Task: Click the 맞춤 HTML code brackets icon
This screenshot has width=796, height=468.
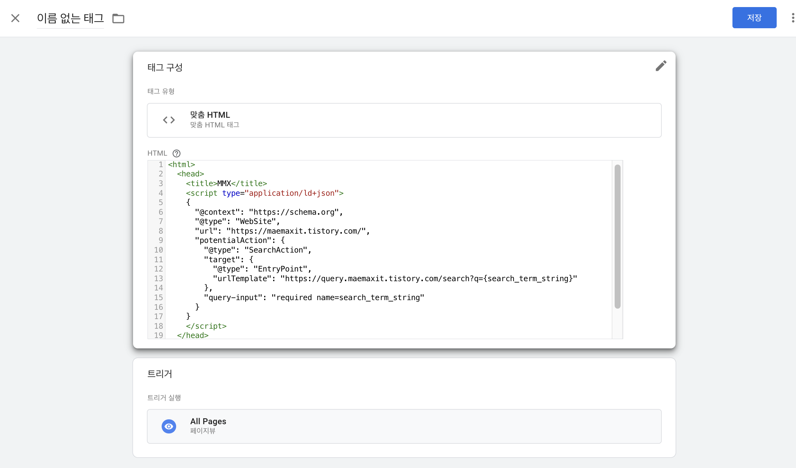Action: point(169,120)
